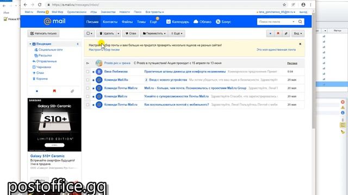This screenshot has height=195, width=348.
Task: Click the Prosto рис и гречка ad avatar
Action: click(99, 63)
